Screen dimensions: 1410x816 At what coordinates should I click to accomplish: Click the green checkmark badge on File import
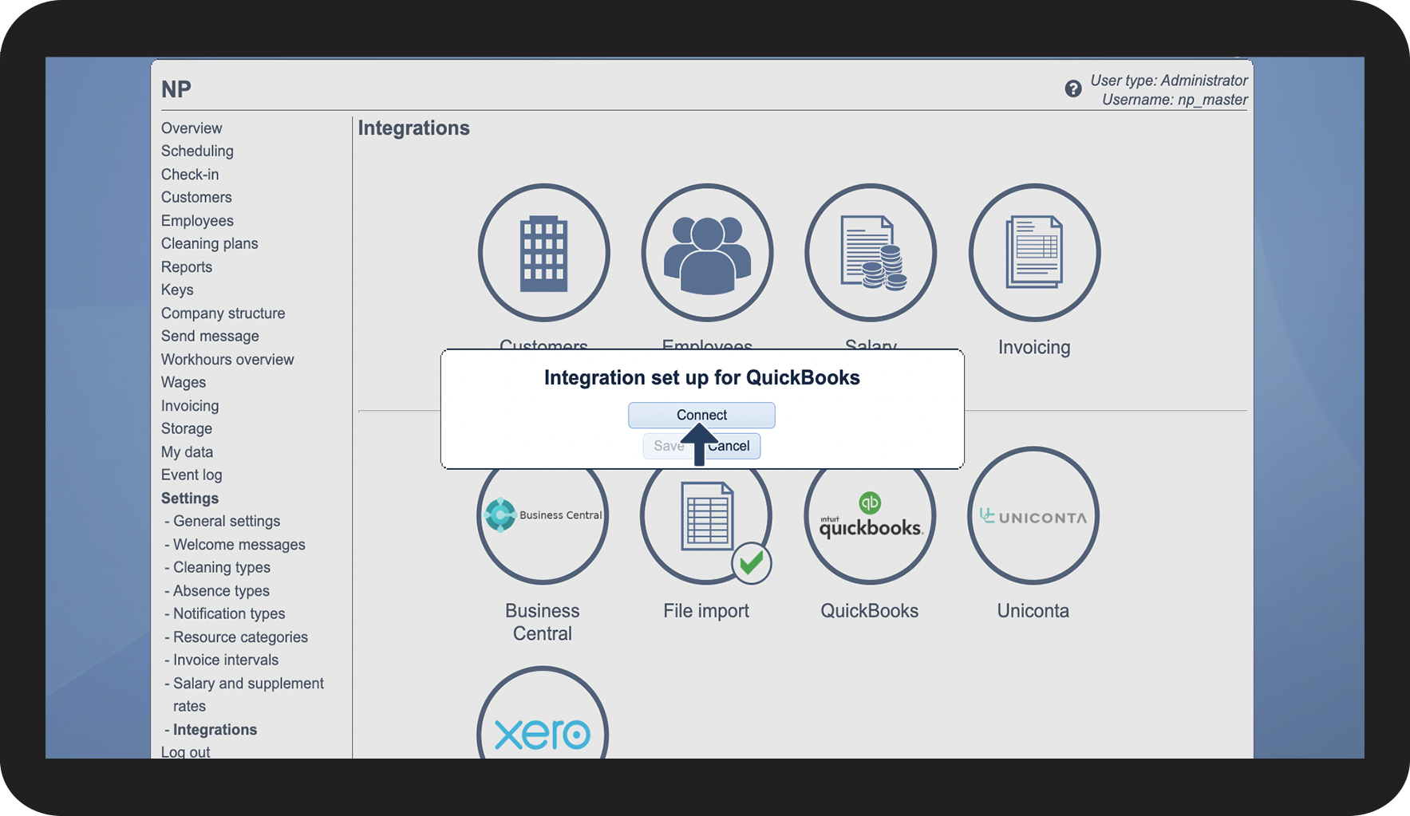pos(751,563)
